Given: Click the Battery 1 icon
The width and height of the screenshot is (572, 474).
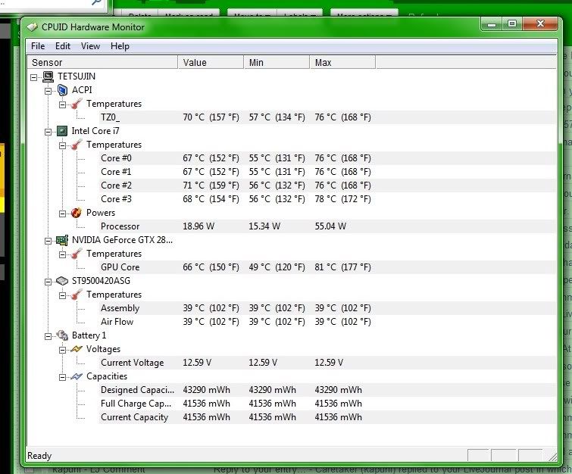Looking at the screenshot, I should tap(62, 335).
